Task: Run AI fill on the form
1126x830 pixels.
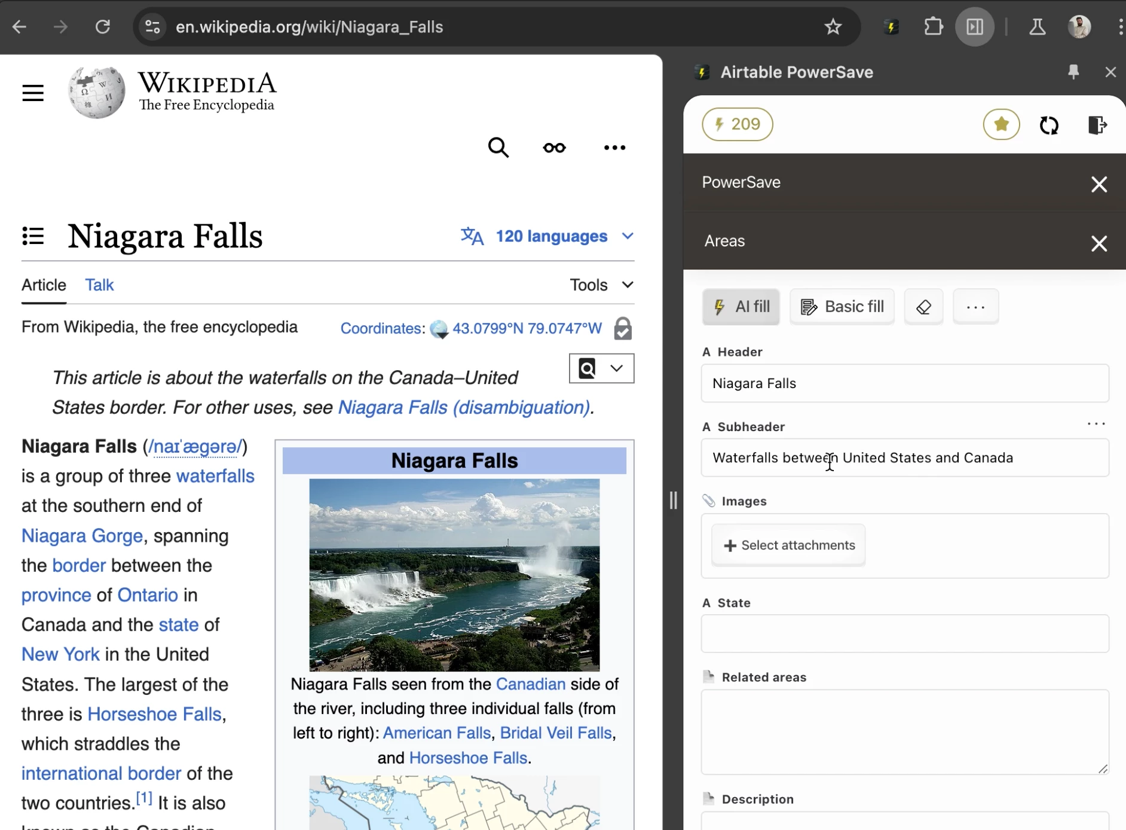Action: pyautogui.click(x=741, y=307)
